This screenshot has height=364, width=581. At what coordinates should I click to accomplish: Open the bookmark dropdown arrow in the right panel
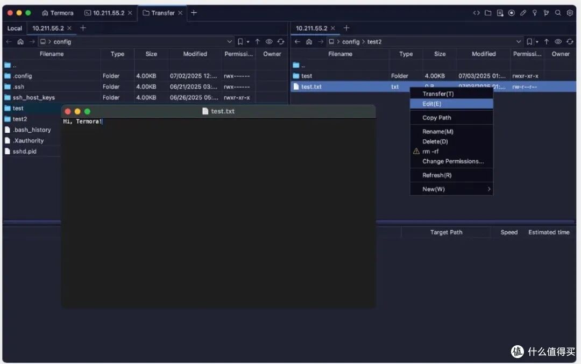pyautogui.click(x=537, y=41)
